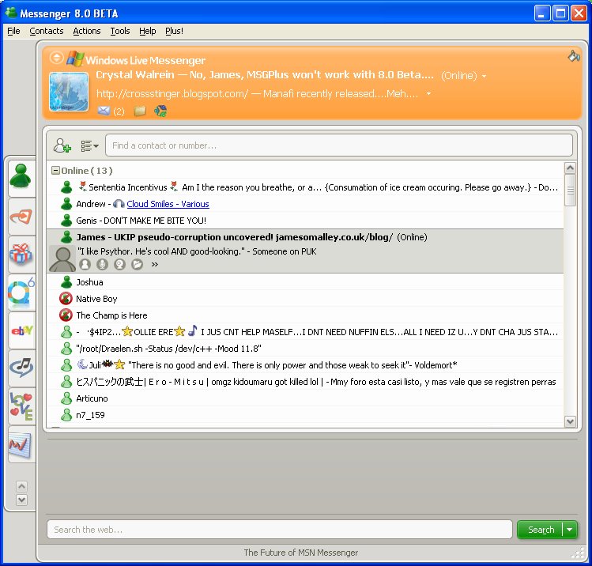Click The Future of MSN Messenger text

[x=301, y=553]
